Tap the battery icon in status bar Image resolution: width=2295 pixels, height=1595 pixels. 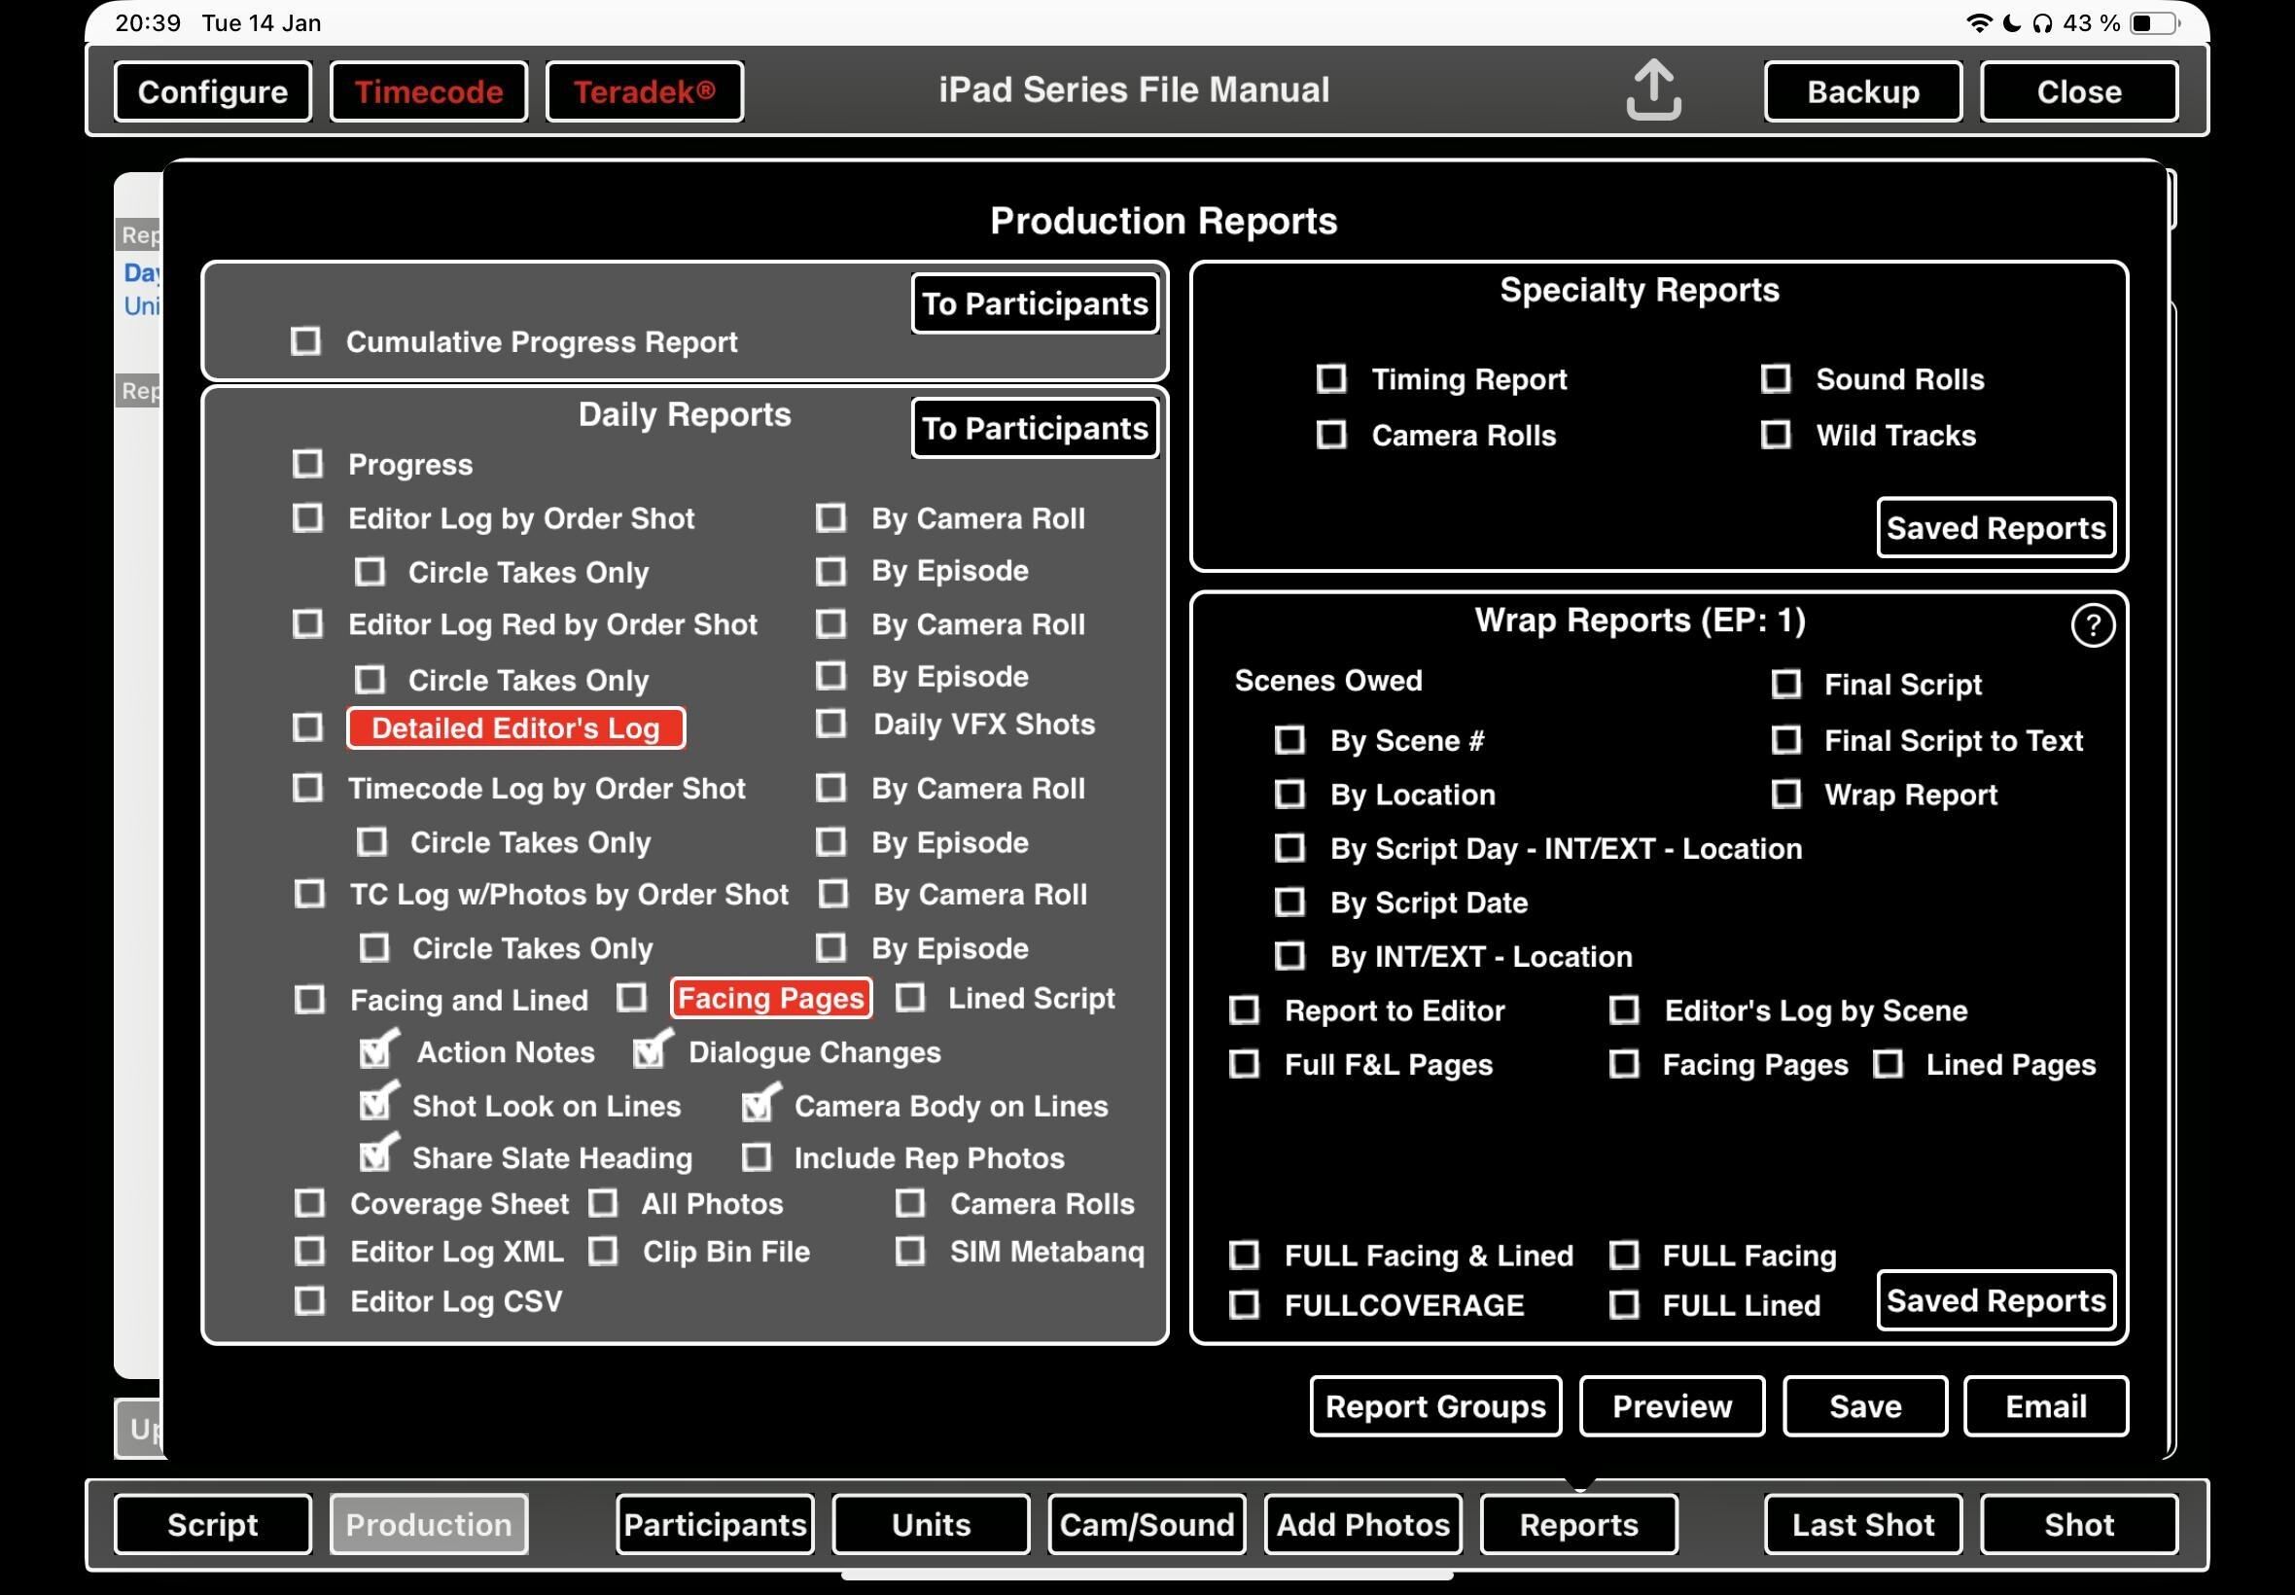coord(2153,23)
